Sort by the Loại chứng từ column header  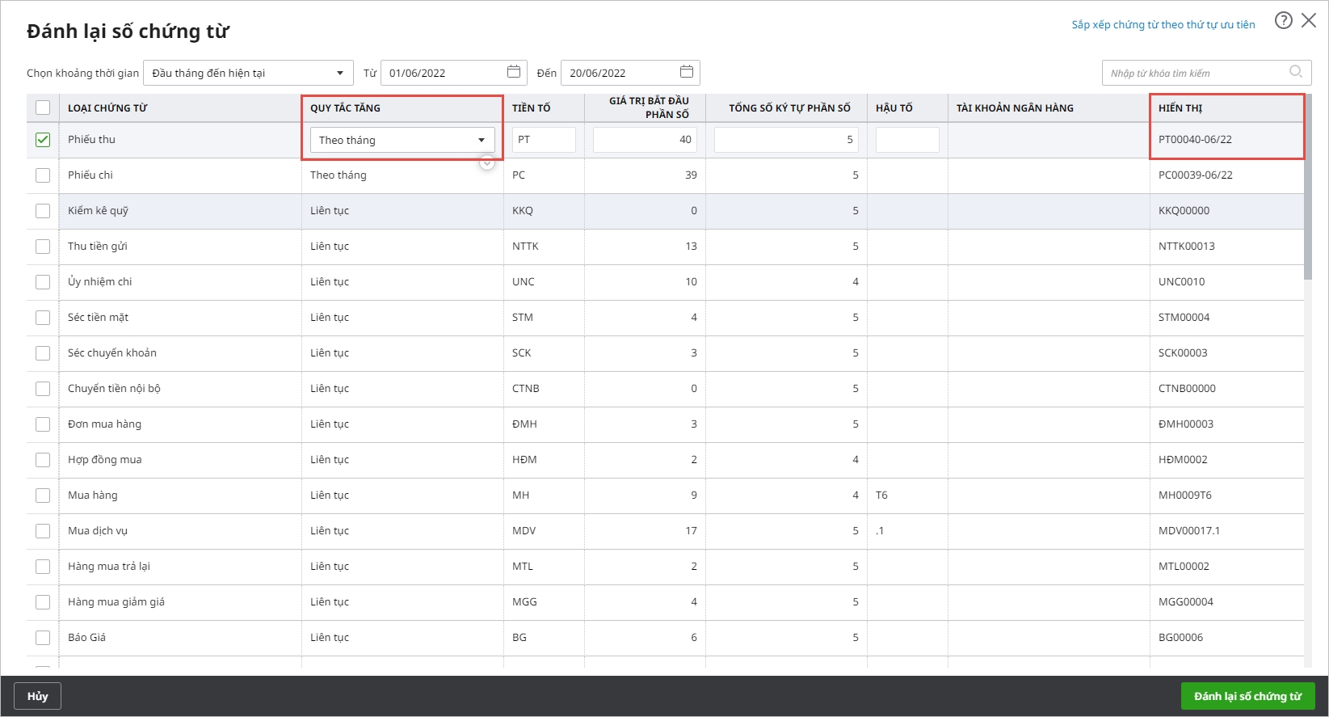click(107, 108)
